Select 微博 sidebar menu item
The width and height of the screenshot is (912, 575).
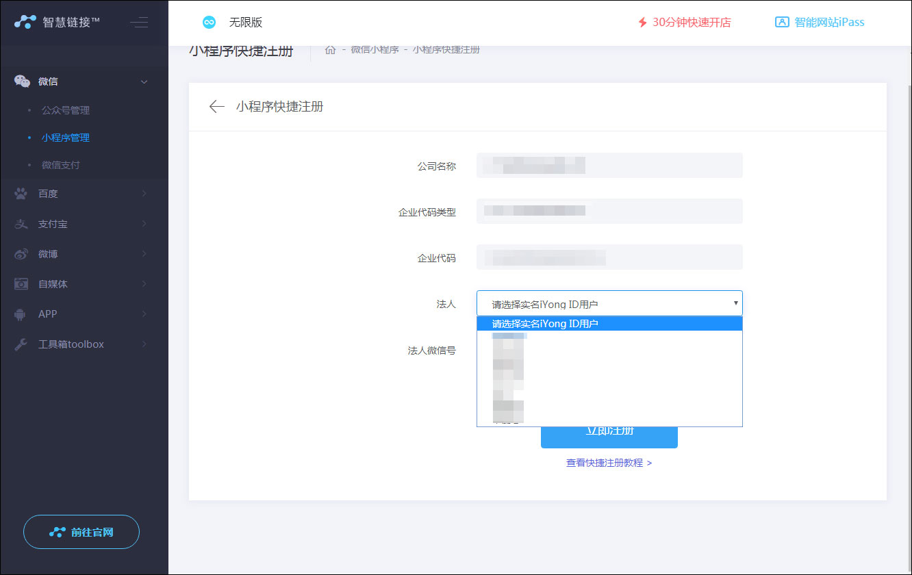coord(84,254)
